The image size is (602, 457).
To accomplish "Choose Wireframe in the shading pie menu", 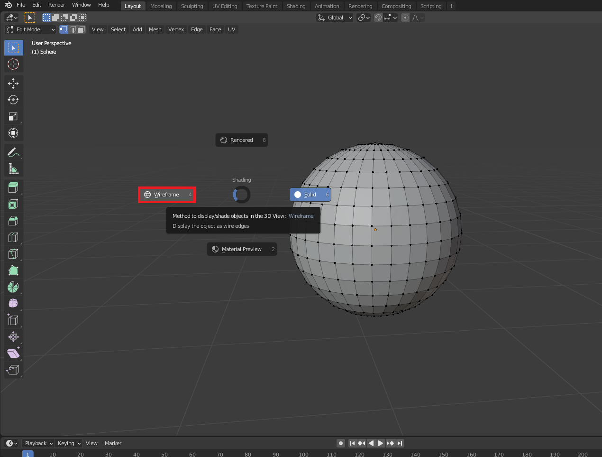I will (x=167, y=195).
